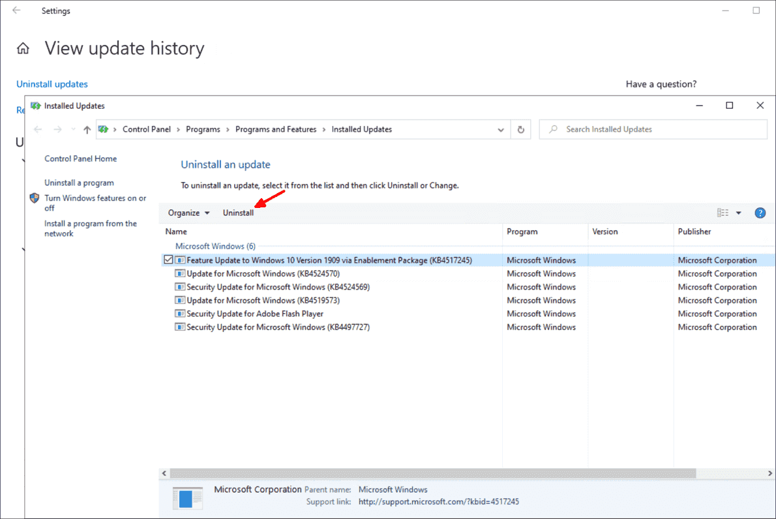Image resolution: width=776 pixels, height=519 pixels.
Task: Click the icon of update KB4519573
Action: (179, 301)
